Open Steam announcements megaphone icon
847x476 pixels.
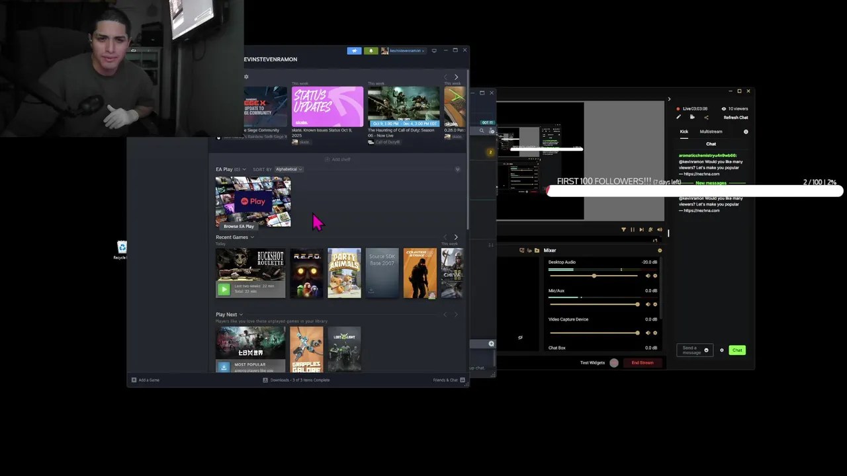354,51
